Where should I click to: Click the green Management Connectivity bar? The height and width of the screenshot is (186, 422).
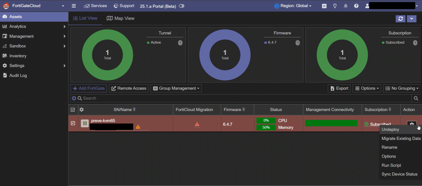point(331,123)
